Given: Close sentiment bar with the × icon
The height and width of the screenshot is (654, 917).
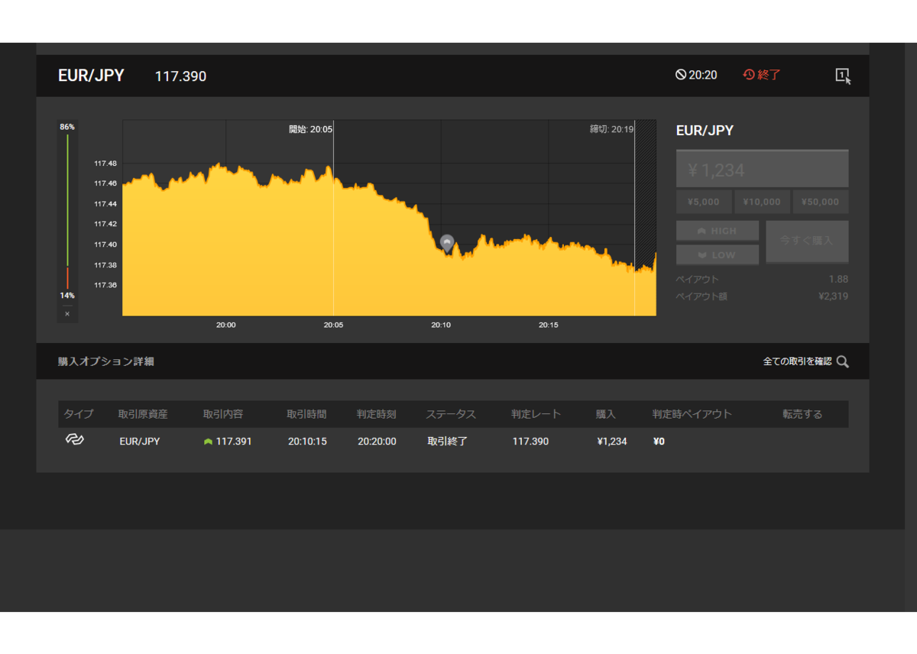Looking at the screenshot, I should click(x=67, y=314).
